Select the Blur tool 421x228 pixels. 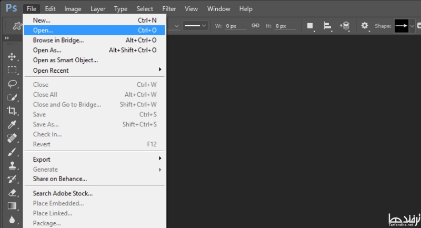point(12,220)
